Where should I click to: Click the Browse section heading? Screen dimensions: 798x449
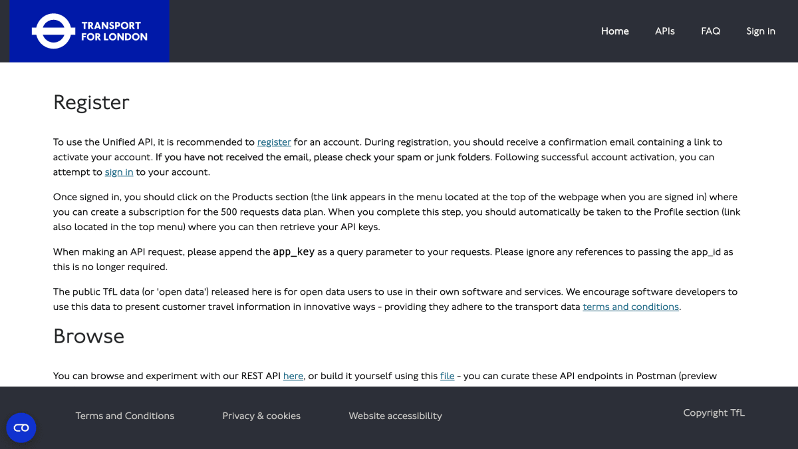(x=89, y=336)
